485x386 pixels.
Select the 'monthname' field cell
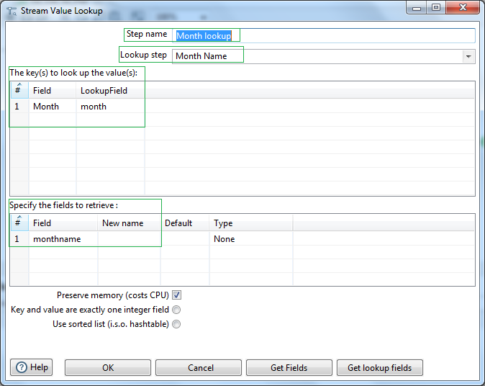pyautogui.click(x=63, y=238)
